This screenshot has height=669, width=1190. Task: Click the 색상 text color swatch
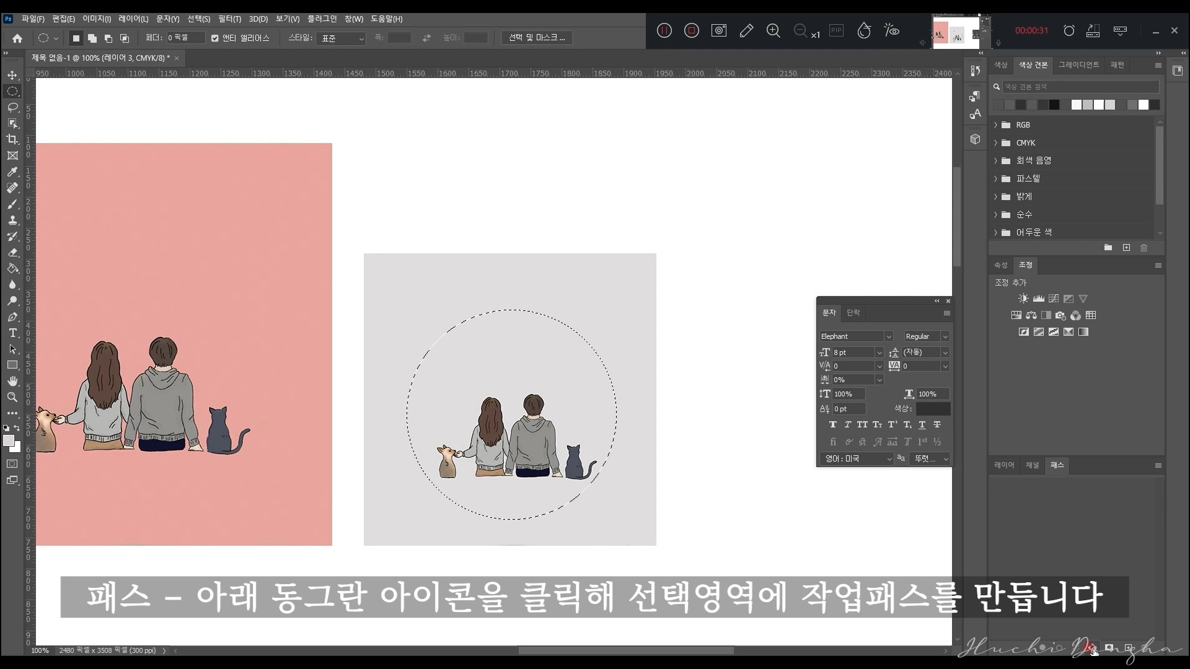933,409
